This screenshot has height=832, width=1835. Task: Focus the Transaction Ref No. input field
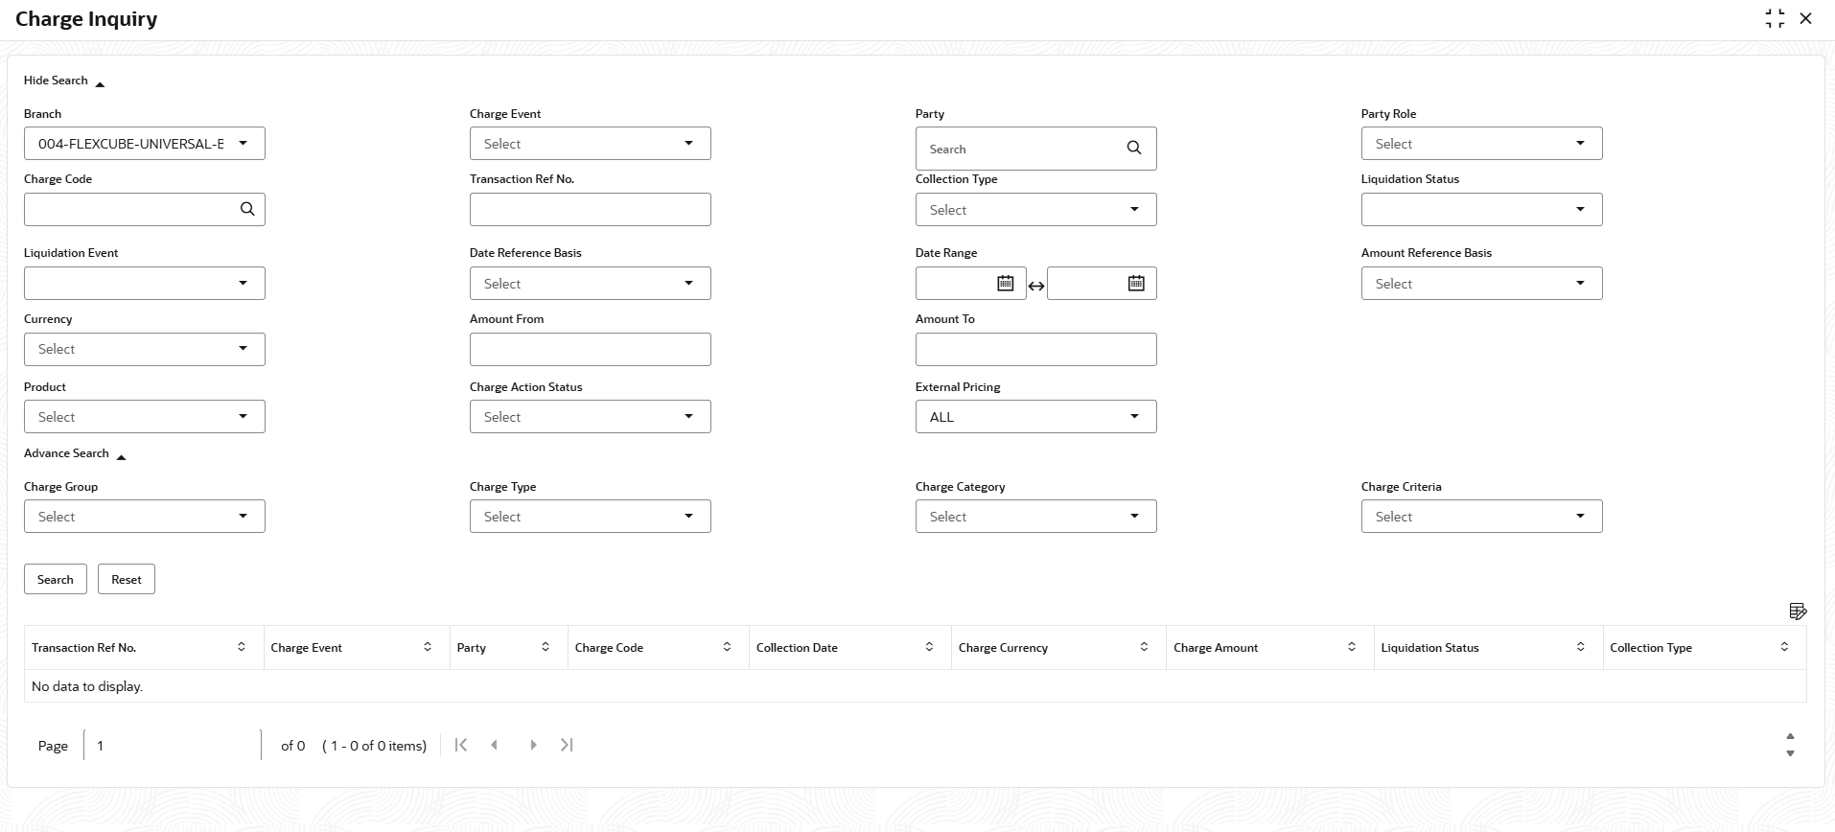tap(591, 210)
